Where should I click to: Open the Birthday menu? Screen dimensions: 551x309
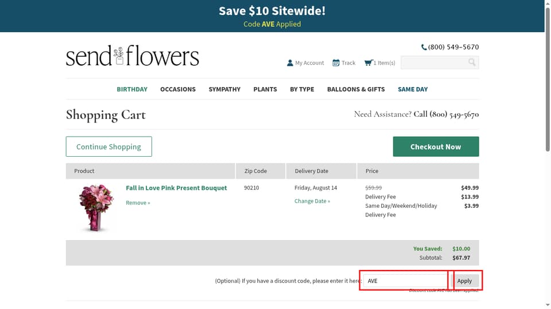132,89
